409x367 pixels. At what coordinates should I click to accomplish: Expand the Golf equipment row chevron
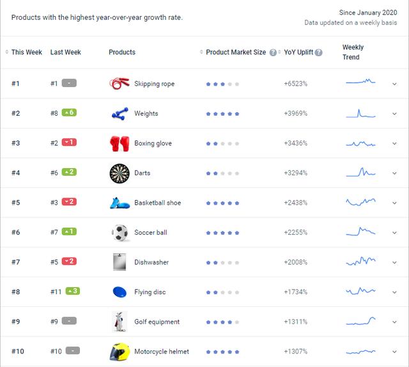pyautogui.click(x=394, y=322)
